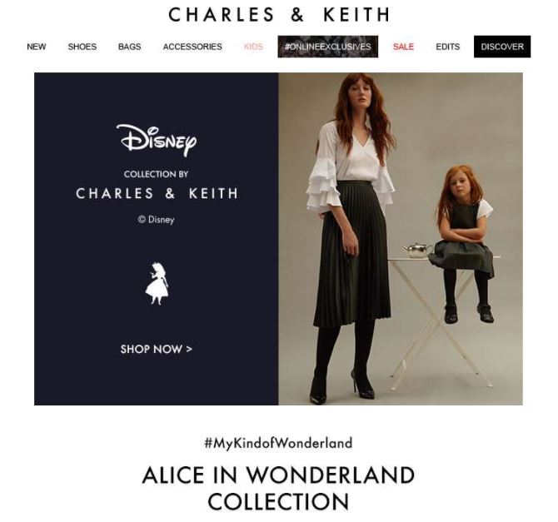Click the Alice in Wonderland Collection heading
Viewport: 558px width, 522px height.
pyautogui.click(x=279, y=488)
